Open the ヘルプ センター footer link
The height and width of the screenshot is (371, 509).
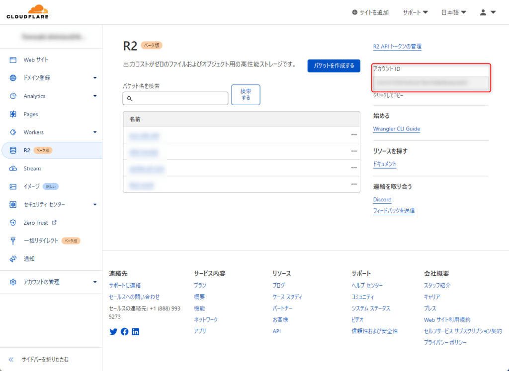(367, 286)
